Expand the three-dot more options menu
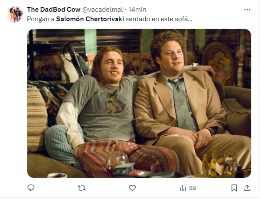The height and width of the screenshot is (199, 261). tap(247, 10)
